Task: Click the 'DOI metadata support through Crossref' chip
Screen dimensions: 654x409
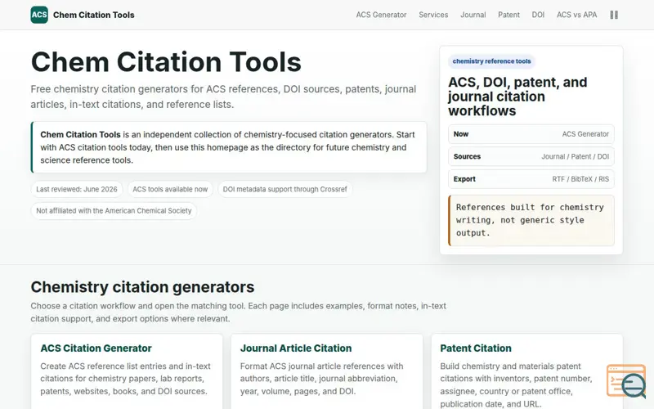Action: (284, 189)
